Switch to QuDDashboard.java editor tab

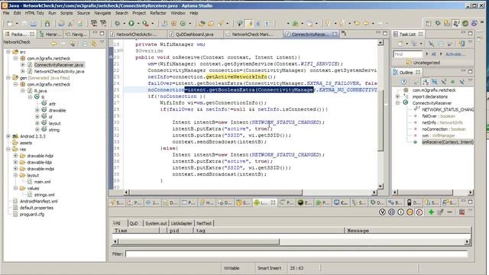[x=194, y=34]
